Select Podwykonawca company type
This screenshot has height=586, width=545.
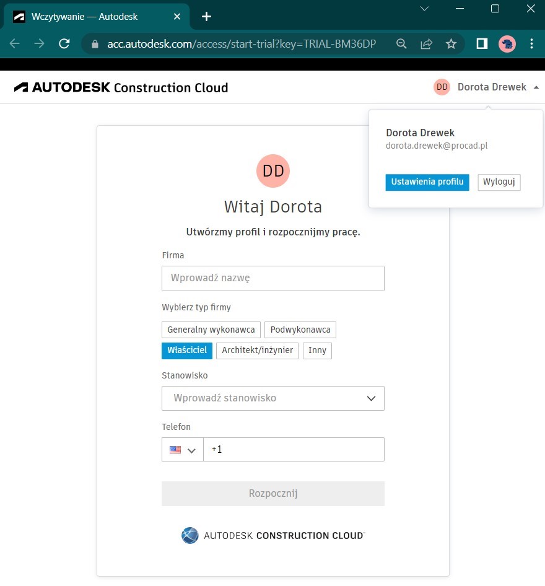tap(300, 330)
